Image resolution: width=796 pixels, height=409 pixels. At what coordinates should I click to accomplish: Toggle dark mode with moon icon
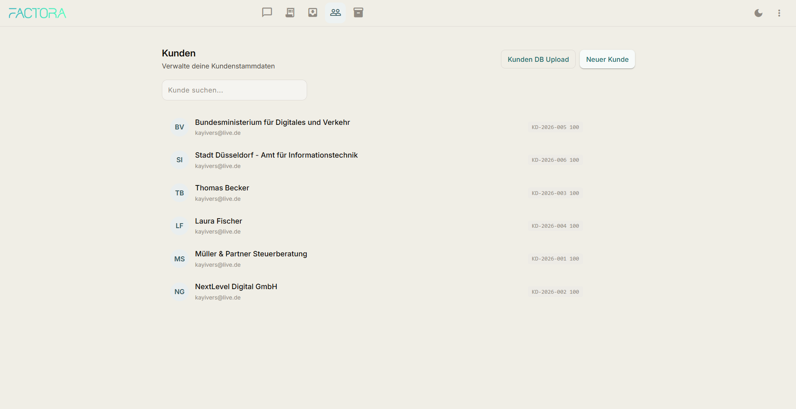758,13
